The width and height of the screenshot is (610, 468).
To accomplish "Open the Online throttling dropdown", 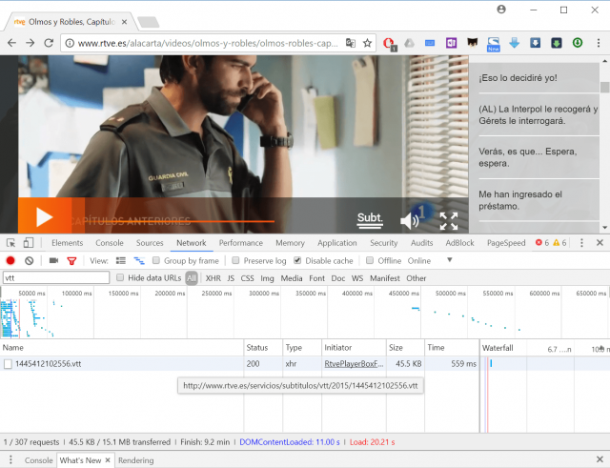I will tap(430, 260).
